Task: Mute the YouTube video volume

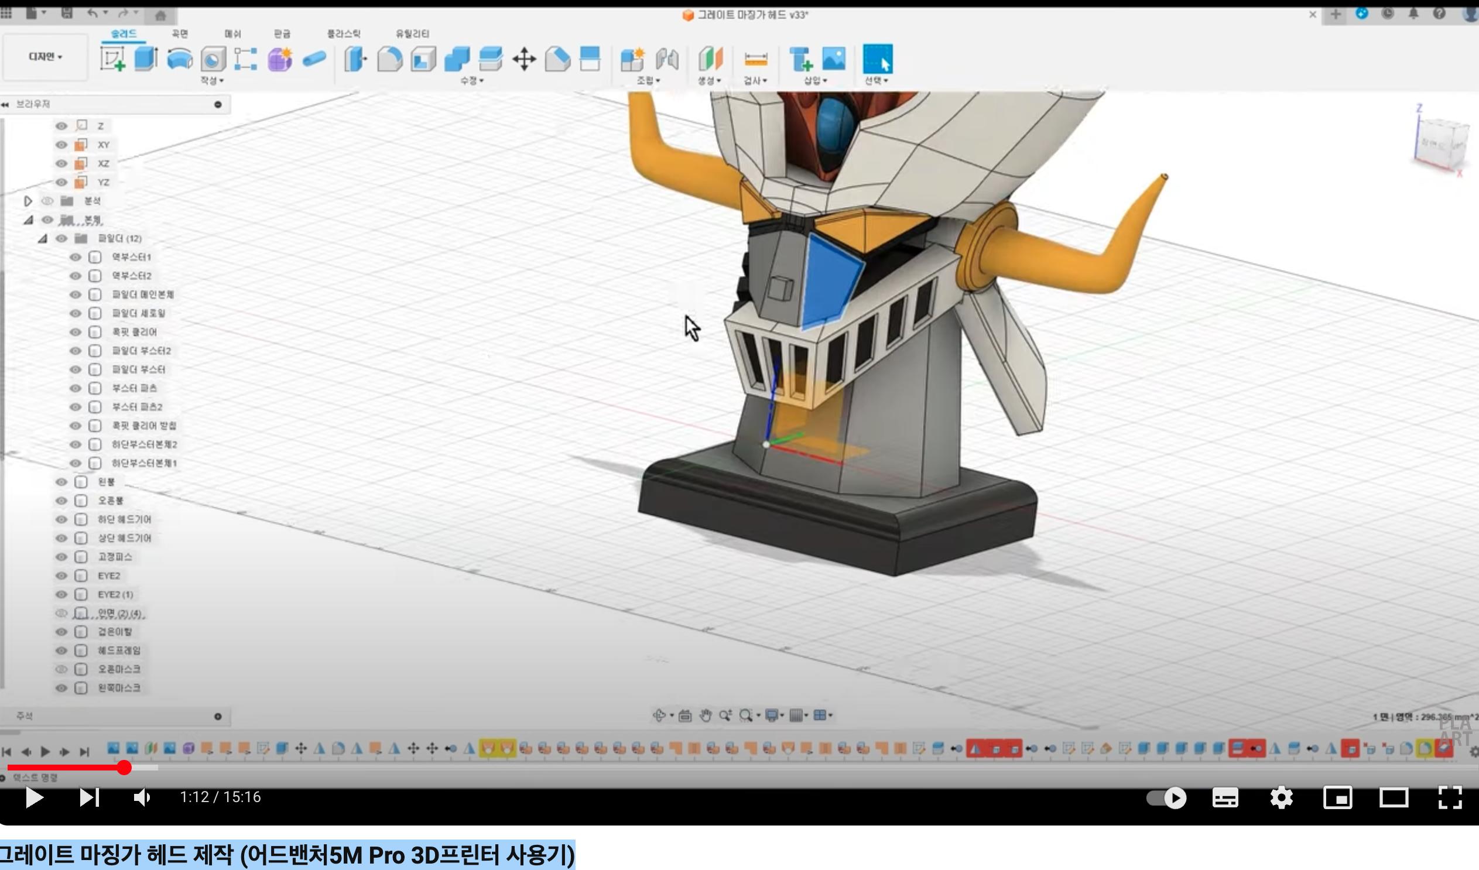Action: (x=142, y=797)
